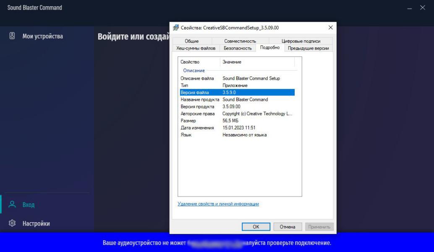Switch to the Общие tab
This screenshot has width=434, height=252.
pos(192,41)
